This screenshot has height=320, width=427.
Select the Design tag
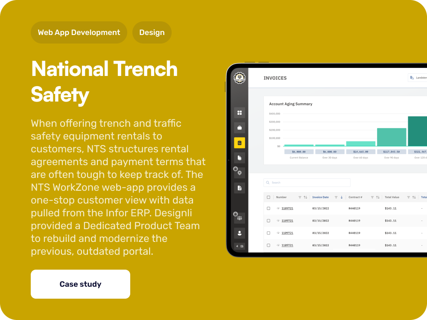[x=152, y=32]
